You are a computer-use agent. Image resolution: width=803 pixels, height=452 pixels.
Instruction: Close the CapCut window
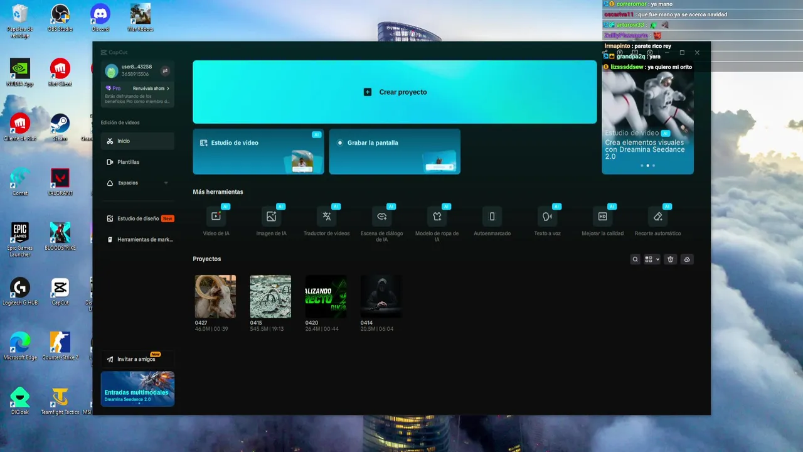pos(697,53)
